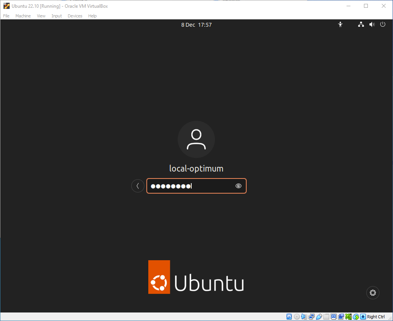The width and height of the screenshot is (393, 321).
Task: Open the session options gear
Action: click(x=373, y=293)
